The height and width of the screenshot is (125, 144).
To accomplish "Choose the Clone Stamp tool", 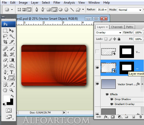I will (x=5, y=54).
